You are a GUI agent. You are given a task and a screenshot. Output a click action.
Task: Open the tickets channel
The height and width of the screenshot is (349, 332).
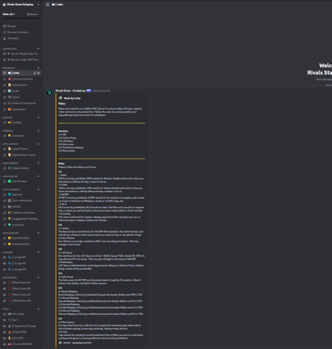[x=21, y=122]
